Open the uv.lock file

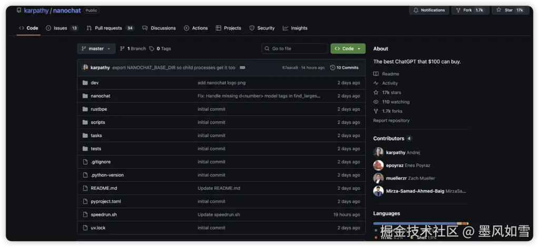coord(98,228)
